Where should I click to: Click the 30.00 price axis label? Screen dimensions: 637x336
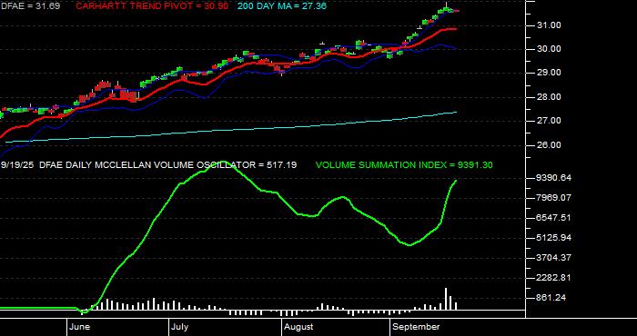click(x=550, y=49)
